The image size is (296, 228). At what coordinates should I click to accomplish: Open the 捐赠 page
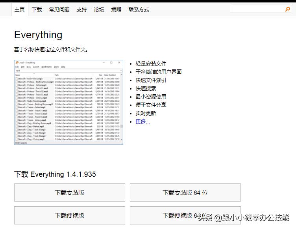pyautogui.click(x=116, y=9)
